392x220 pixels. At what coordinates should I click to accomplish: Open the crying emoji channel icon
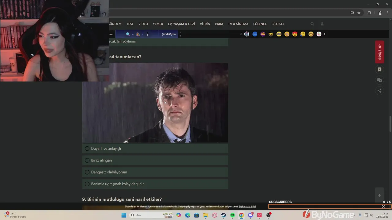[303, 34]
